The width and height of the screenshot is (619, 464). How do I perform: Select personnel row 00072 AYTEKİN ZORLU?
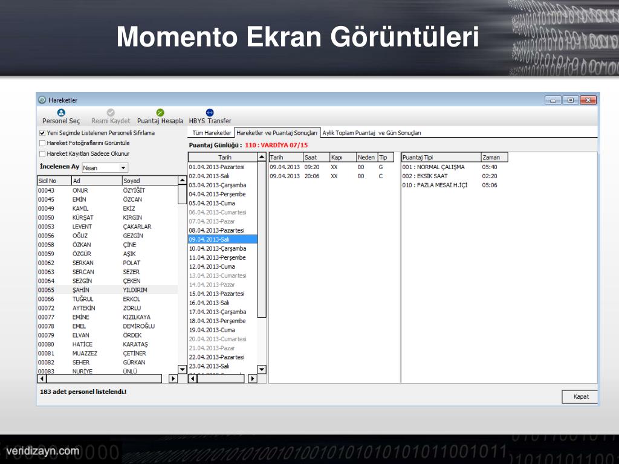point(108,308)
